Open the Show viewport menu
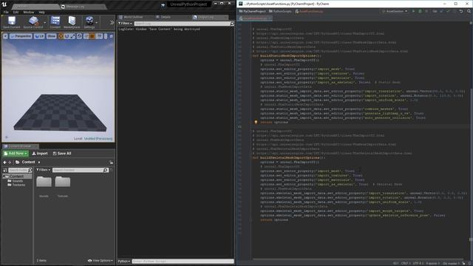Image resolution: width=473 pixels, height=266 pixels. pos(51,36)
